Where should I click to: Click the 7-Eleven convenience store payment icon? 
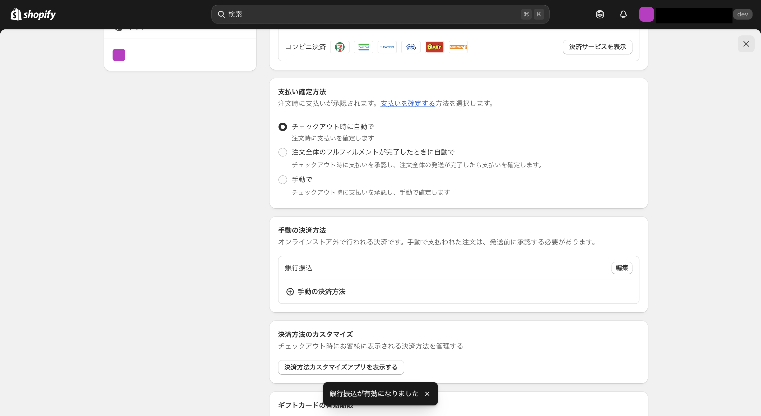(x=340, y=47)
